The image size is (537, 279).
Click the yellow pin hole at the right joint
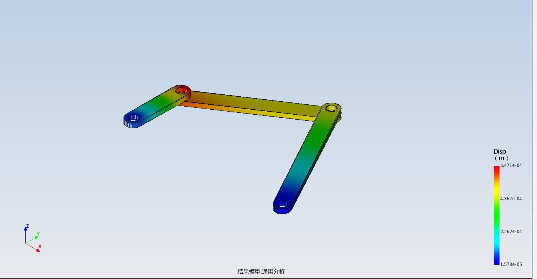pyautogui.click(x=331, y=108)
